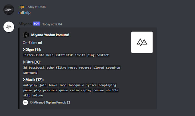Click the embed author icon beside Miyano Yardım komutu
This screenshot has height=116, width=195.
pyautogui.click(x=26, y=35)
